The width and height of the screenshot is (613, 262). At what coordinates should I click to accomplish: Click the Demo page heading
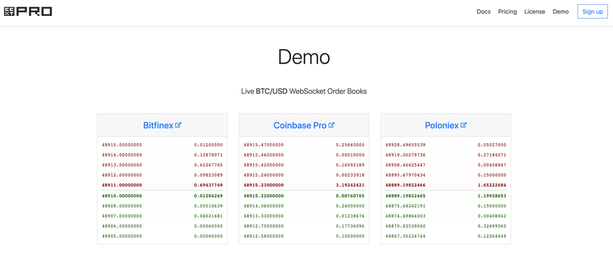click(304, 58)
